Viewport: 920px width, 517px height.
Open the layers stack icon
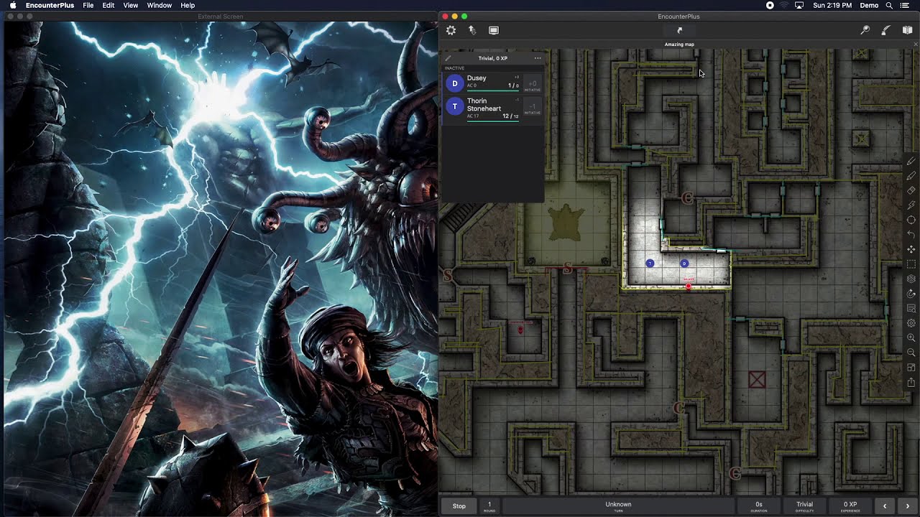(x=911, y=279)
